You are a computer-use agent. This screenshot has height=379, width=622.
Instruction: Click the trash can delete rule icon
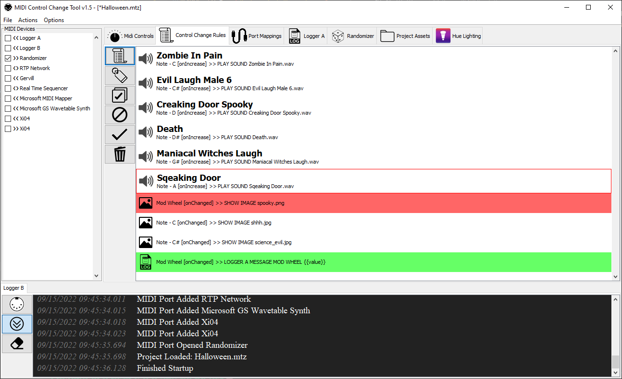pos(120,154)
